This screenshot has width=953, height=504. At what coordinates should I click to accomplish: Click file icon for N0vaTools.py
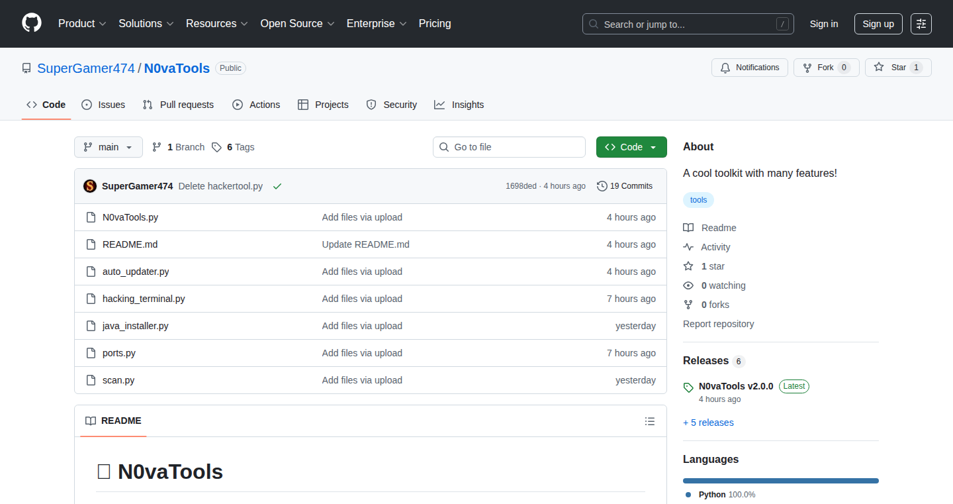pyautogui.click(x=91, y=217)
